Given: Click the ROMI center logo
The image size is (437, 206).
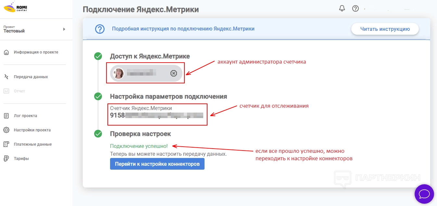Looking at the screenshot, I should click(15, 7).
